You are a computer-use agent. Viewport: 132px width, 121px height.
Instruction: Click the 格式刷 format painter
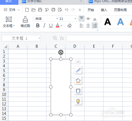25,22
